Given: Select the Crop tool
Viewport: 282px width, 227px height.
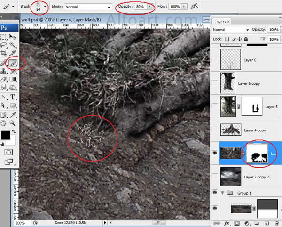Looking at the screenshot, I should point(4,54).
